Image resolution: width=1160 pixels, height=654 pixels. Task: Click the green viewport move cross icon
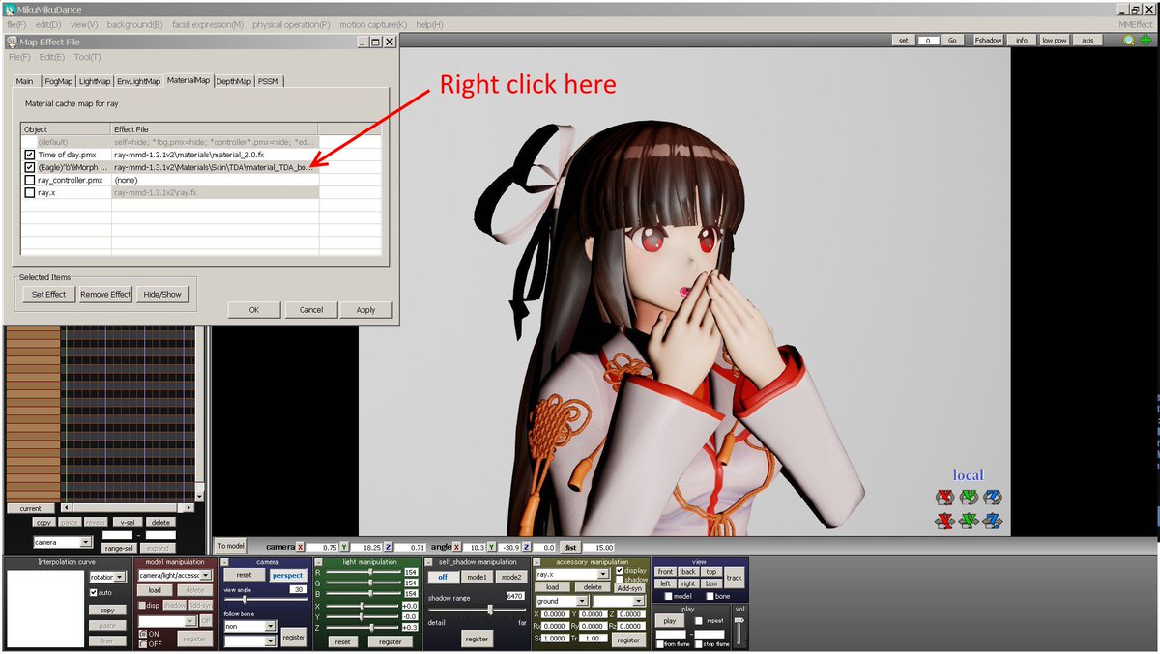[1145, 40]
